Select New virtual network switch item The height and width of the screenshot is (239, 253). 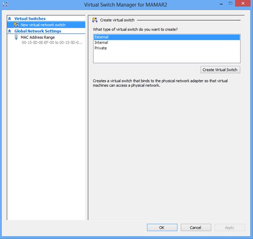pyautogui.click(x=43, y=25)
